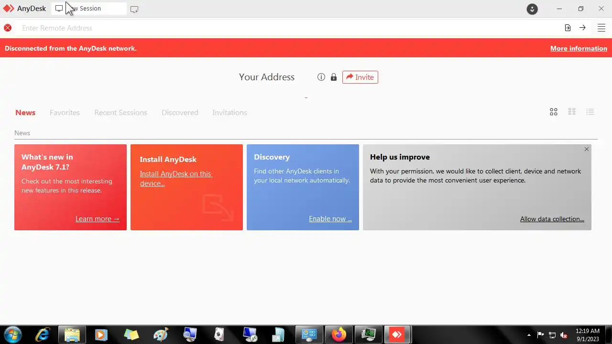Click the Invite button
Viewport: 612px width, 344px height.
pyautogui.click(x=360, y=77)
